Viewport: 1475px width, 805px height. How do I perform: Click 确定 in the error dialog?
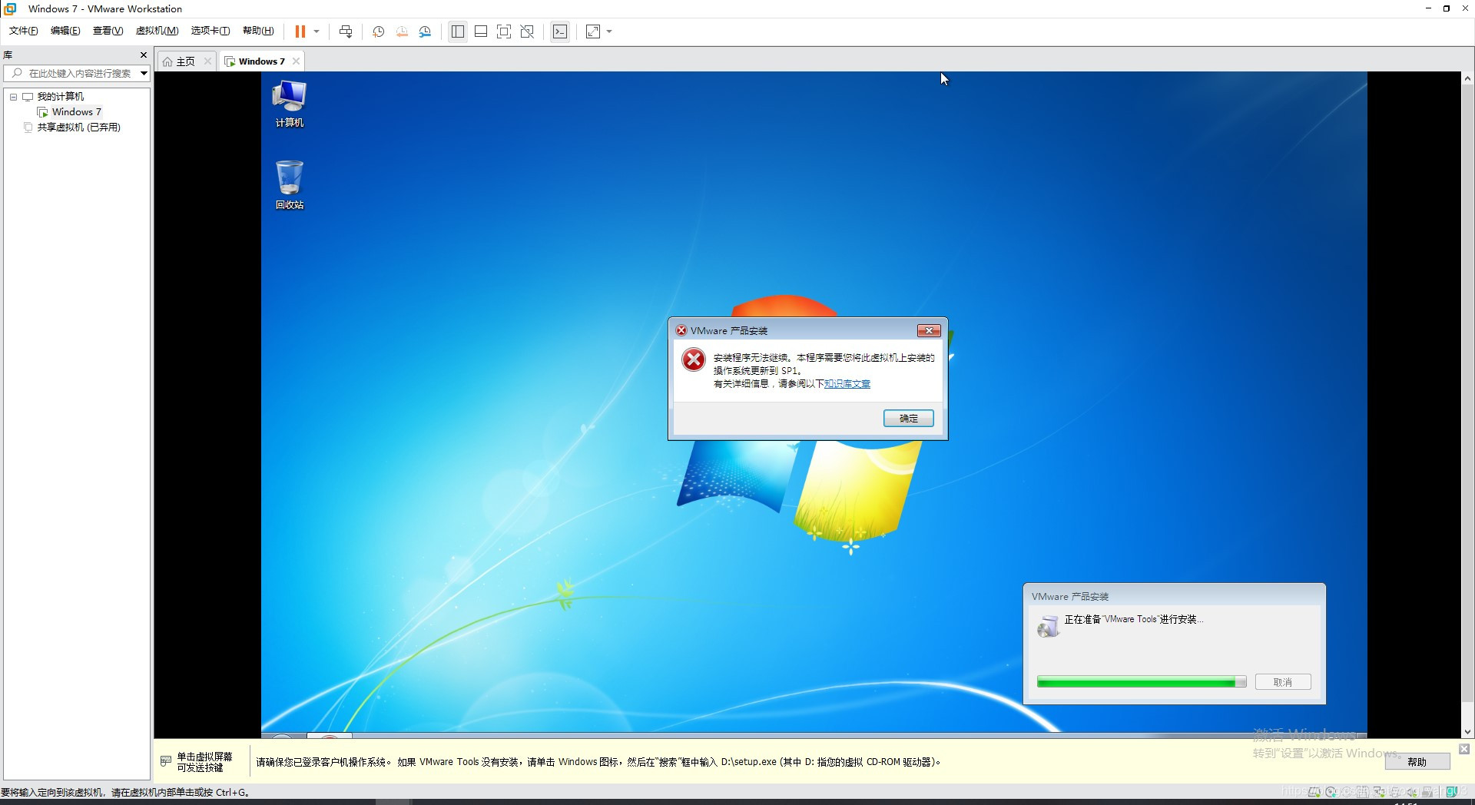[908, 418]
